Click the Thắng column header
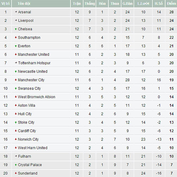The image size is (177, 177). [90, 4]
